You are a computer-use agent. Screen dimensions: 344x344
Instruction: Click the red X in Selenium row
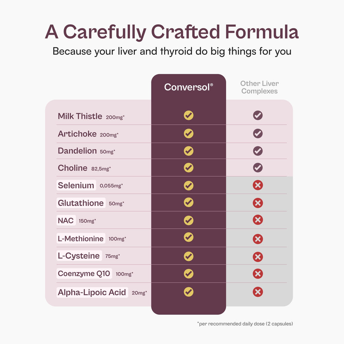258,185
